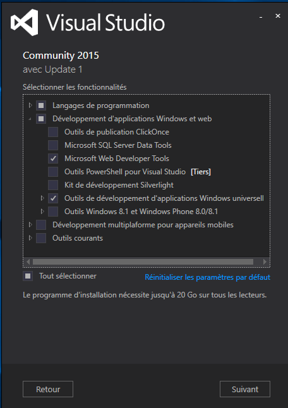Select the Microsoft Web Developer Tools label
Screen dimensions: 288x408
(117, 159)
